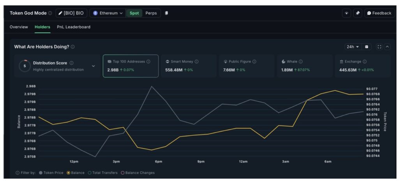Click the info icon next to Whale
399x182 pixels.
point(301,62)
